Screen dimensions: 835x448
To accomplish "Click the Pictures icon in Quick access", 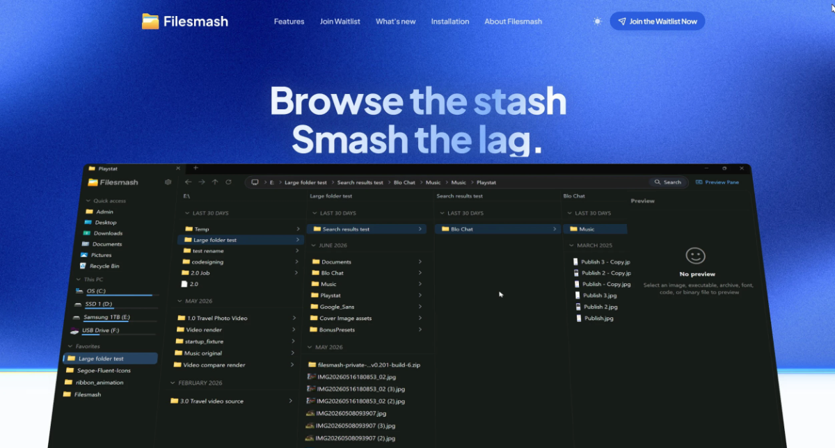I will coord(84,255).
